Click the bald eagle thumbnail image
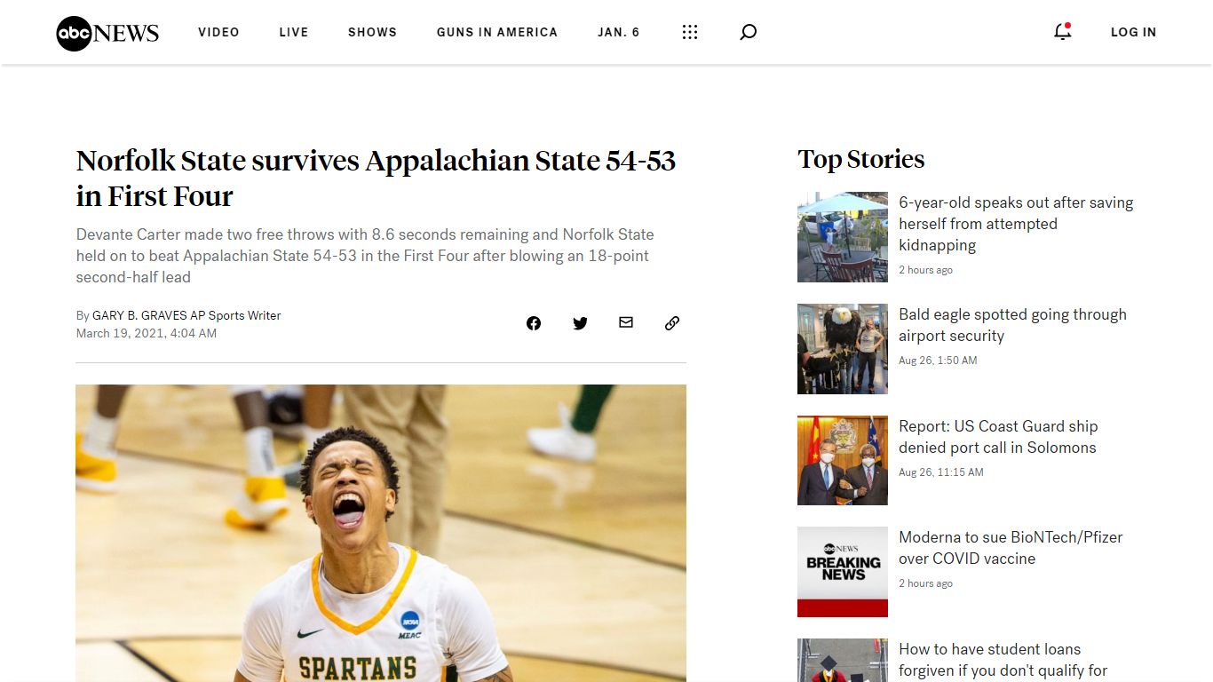This screenshot has width=1213, height=682. click(x=843, y=349)
